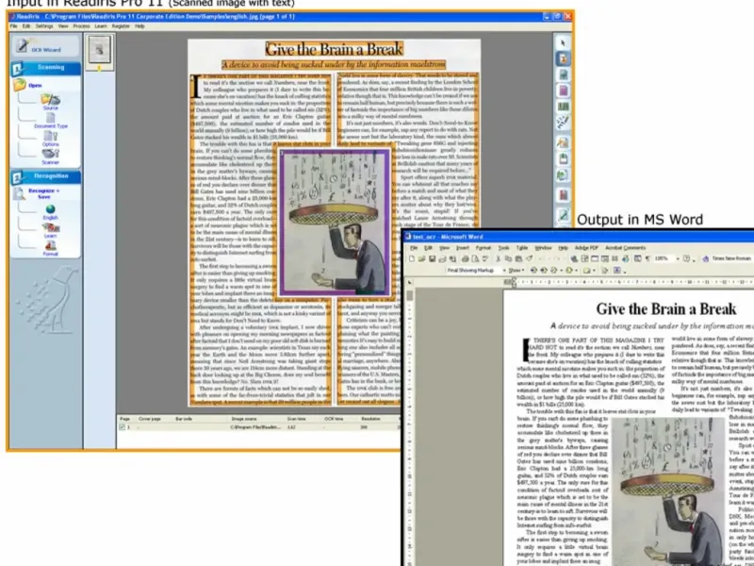Click the magazine illustration zone in Readiris
Image resolution: width=754 pixels, height=566 pixels.
[335, 222]
